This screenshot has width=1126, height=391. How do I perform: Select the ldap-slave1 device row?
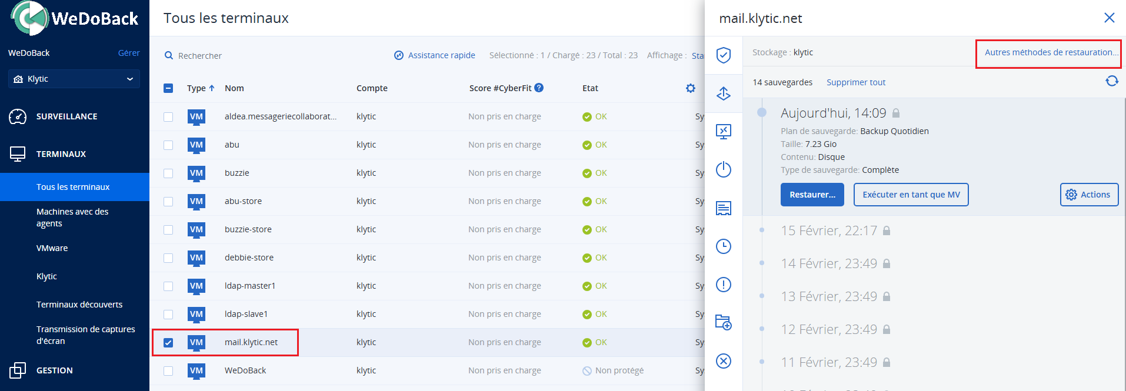428,315
